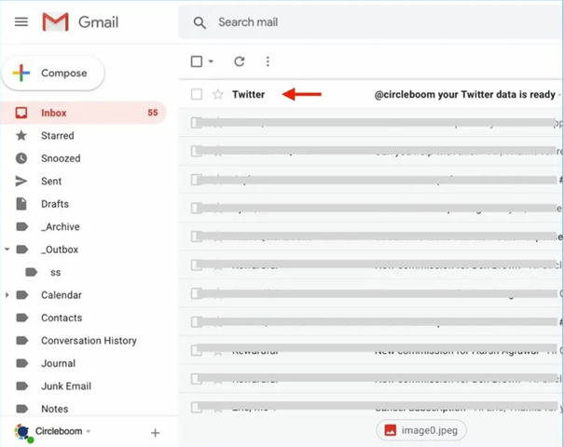This screenshot has width=564, height=447.
Task: Expand the Calendar label tree
Action: [x=7, y=295]
